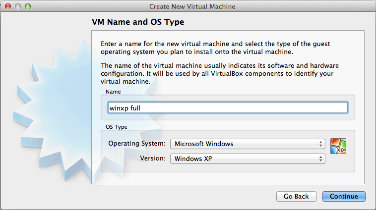The height and width of the screenshot is (210, 376).
Task: Click the Continue button
Action: click(x=344, y=196)
